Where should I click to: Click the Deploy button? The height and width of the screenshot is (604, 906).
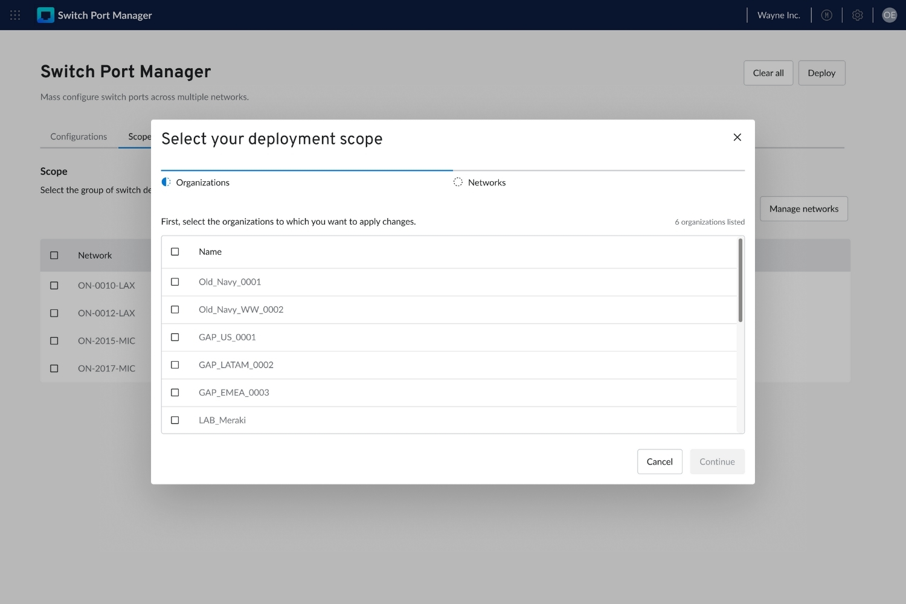click(821, 73)
